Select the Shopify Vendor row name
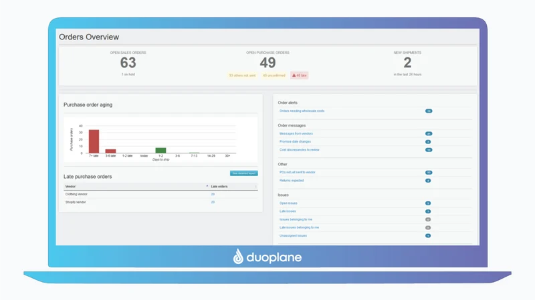 [x=76, y=202]
